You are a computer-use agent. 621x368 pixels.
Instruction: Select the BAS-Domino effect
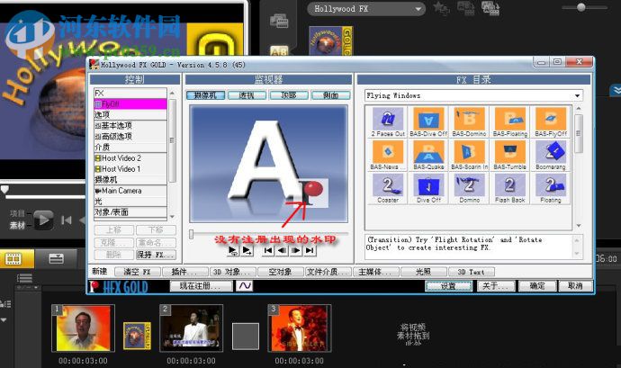(x=469, y=122)
